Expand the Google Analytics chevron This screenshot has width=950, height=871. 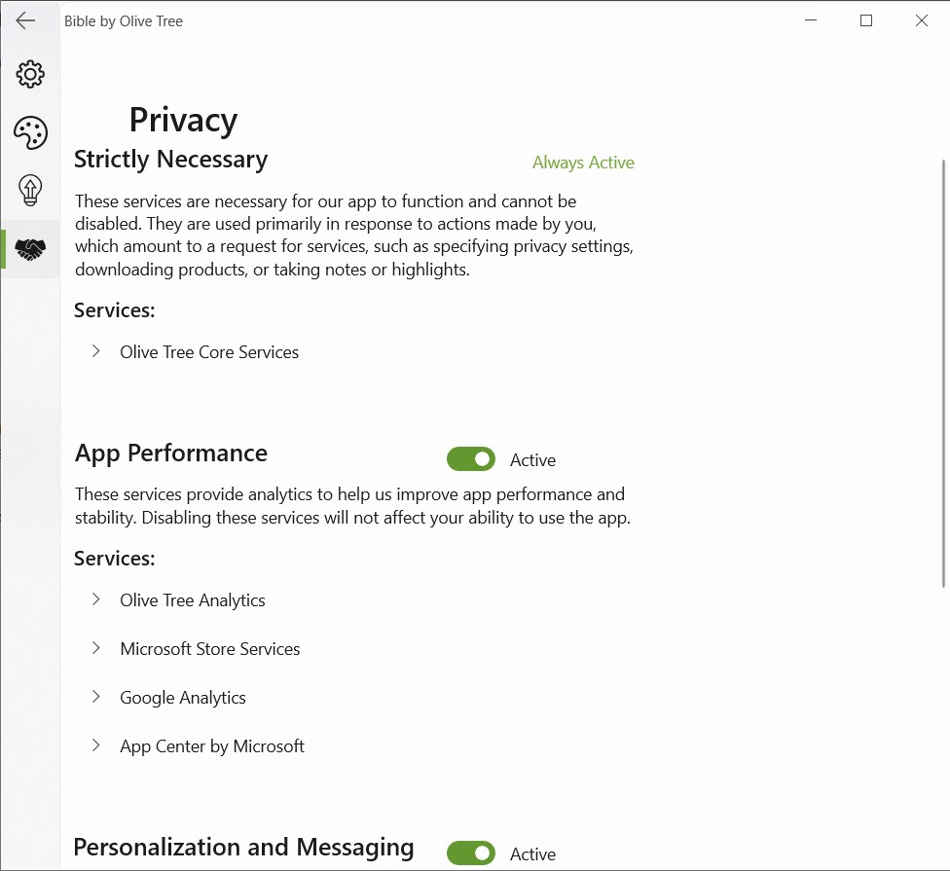point(95,697)
